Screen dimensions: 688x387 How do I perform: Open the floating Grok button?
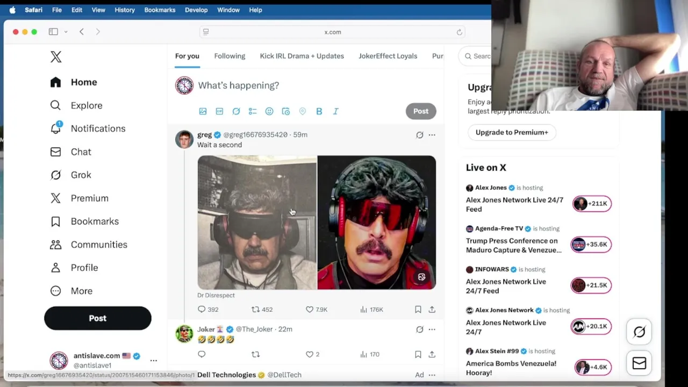click(639, 332)
